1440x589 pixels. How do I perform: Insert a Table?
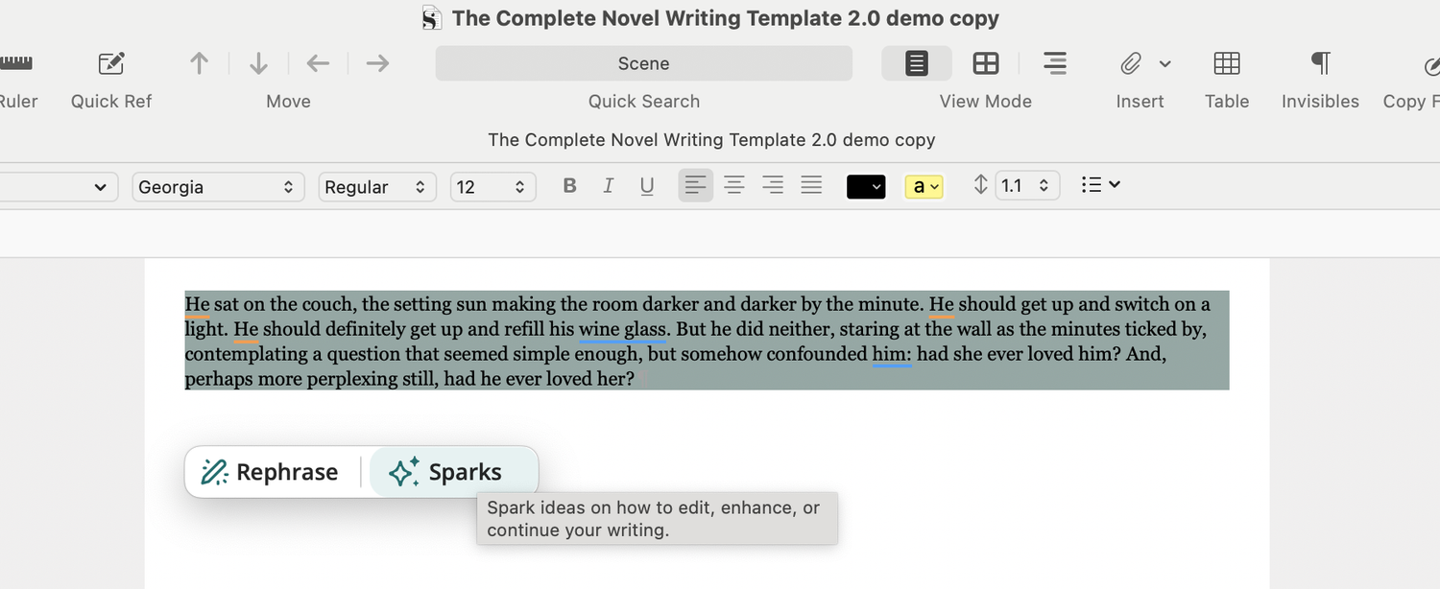[1227, 63]
